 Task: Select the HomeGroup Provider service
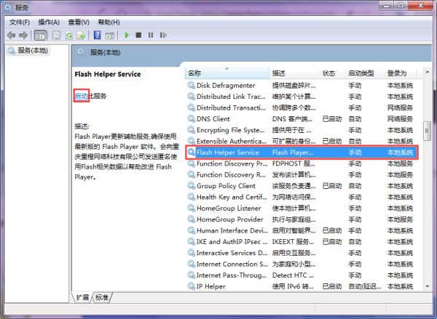pos(302,219)
